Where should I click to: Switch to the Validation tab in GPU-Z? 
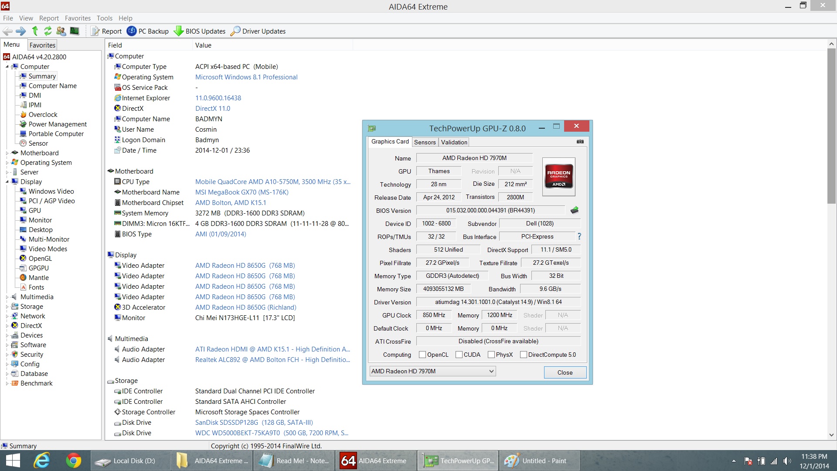454,142
